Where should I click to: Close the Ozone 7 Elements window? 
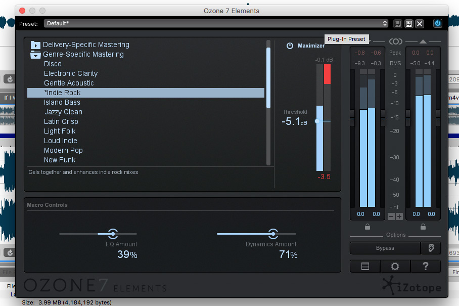click(22, 11)
